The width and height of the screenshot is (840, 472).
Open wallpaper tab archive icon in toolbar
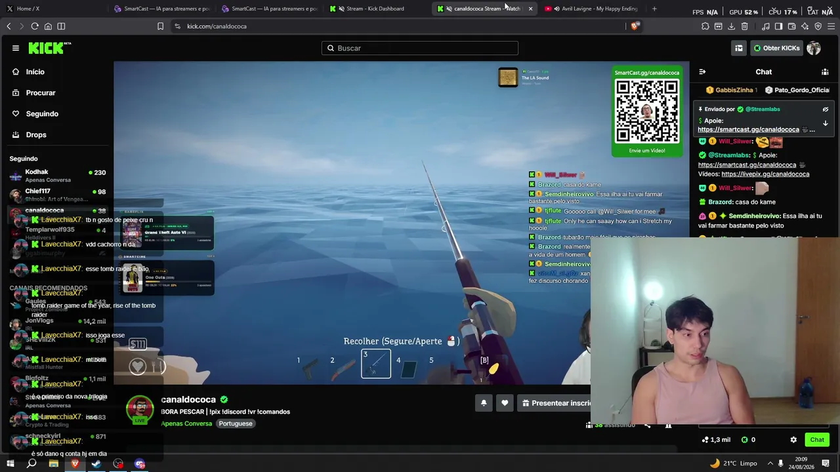719,26
